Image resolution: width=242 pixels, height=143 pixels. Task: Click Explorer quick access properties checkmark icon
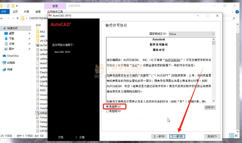pos(8,6)
